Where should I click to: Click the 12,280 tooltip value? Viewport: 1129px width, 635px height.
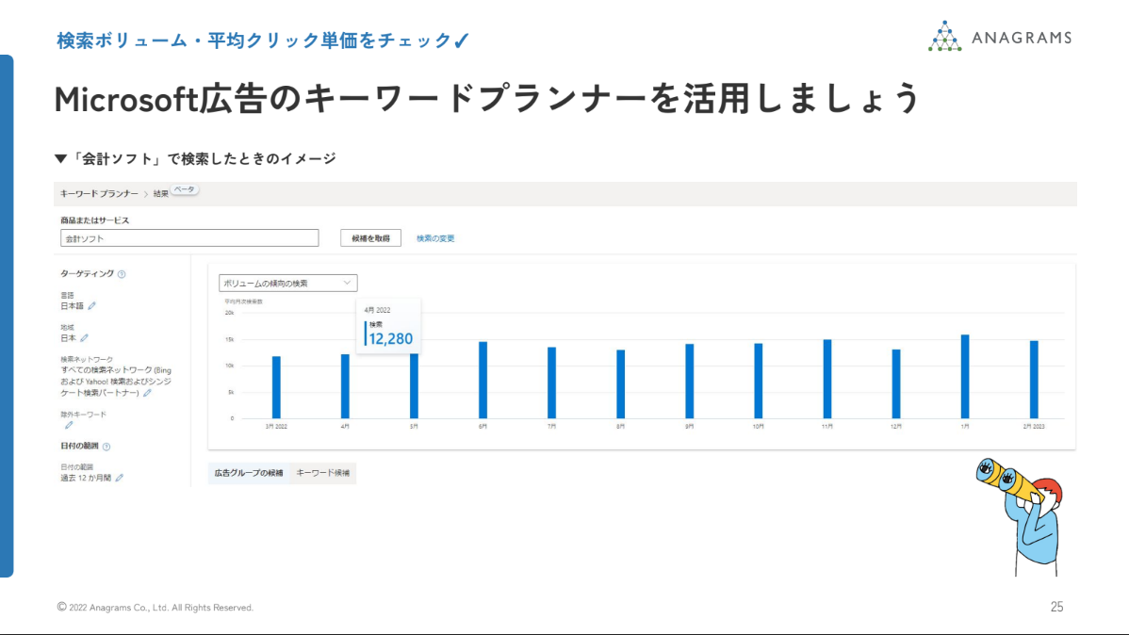[391, 339]
